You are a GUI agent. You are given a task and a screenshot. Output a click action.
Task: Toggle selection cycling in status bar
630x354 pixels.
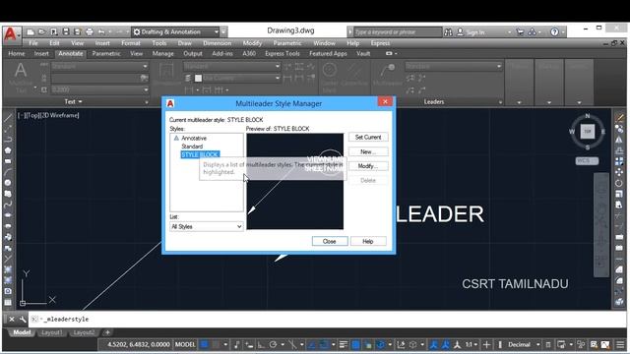pyautogui.click(x=367, y=344)
